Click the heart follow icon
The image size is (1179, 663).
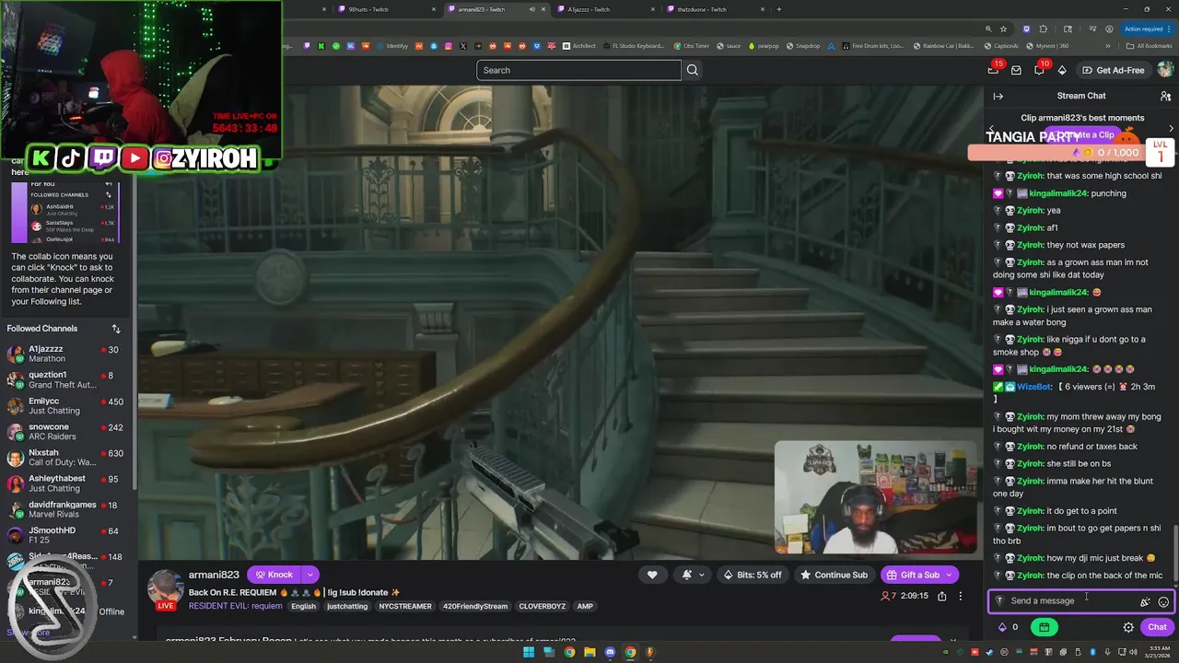652,575
